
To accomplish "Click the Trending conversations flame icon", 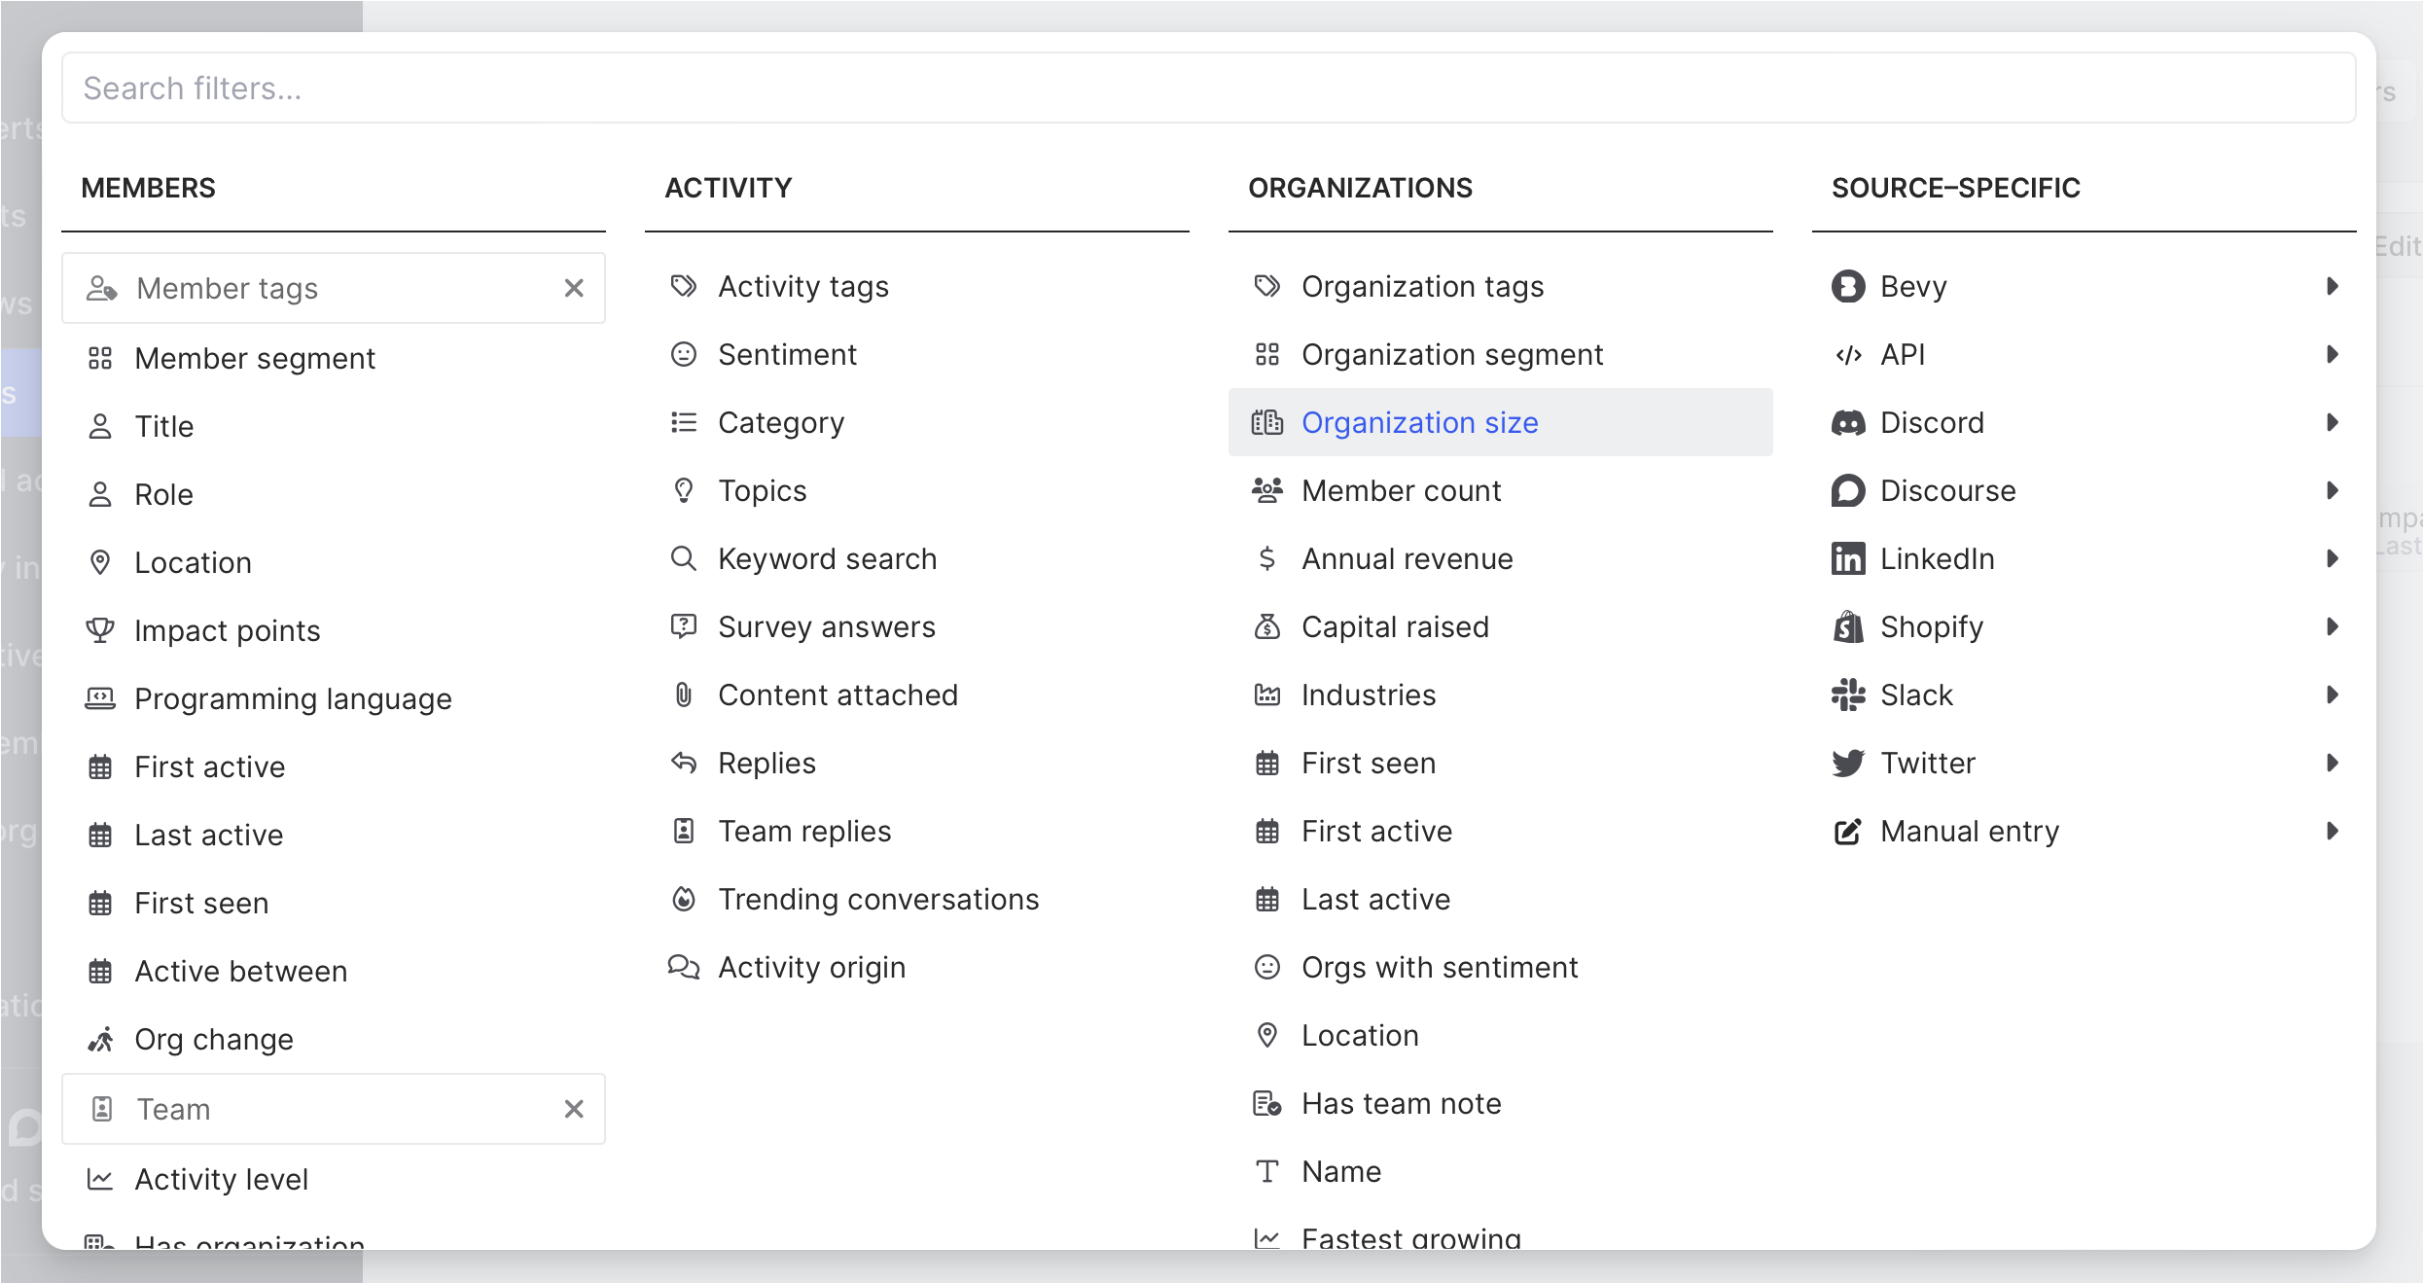I will (684, 900).
